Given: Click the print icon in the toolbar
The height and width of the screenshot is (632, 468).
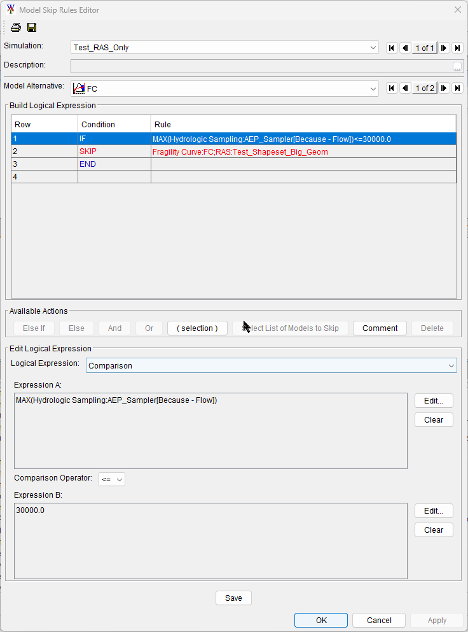Looking at the screenshot, I should (16, 27).
